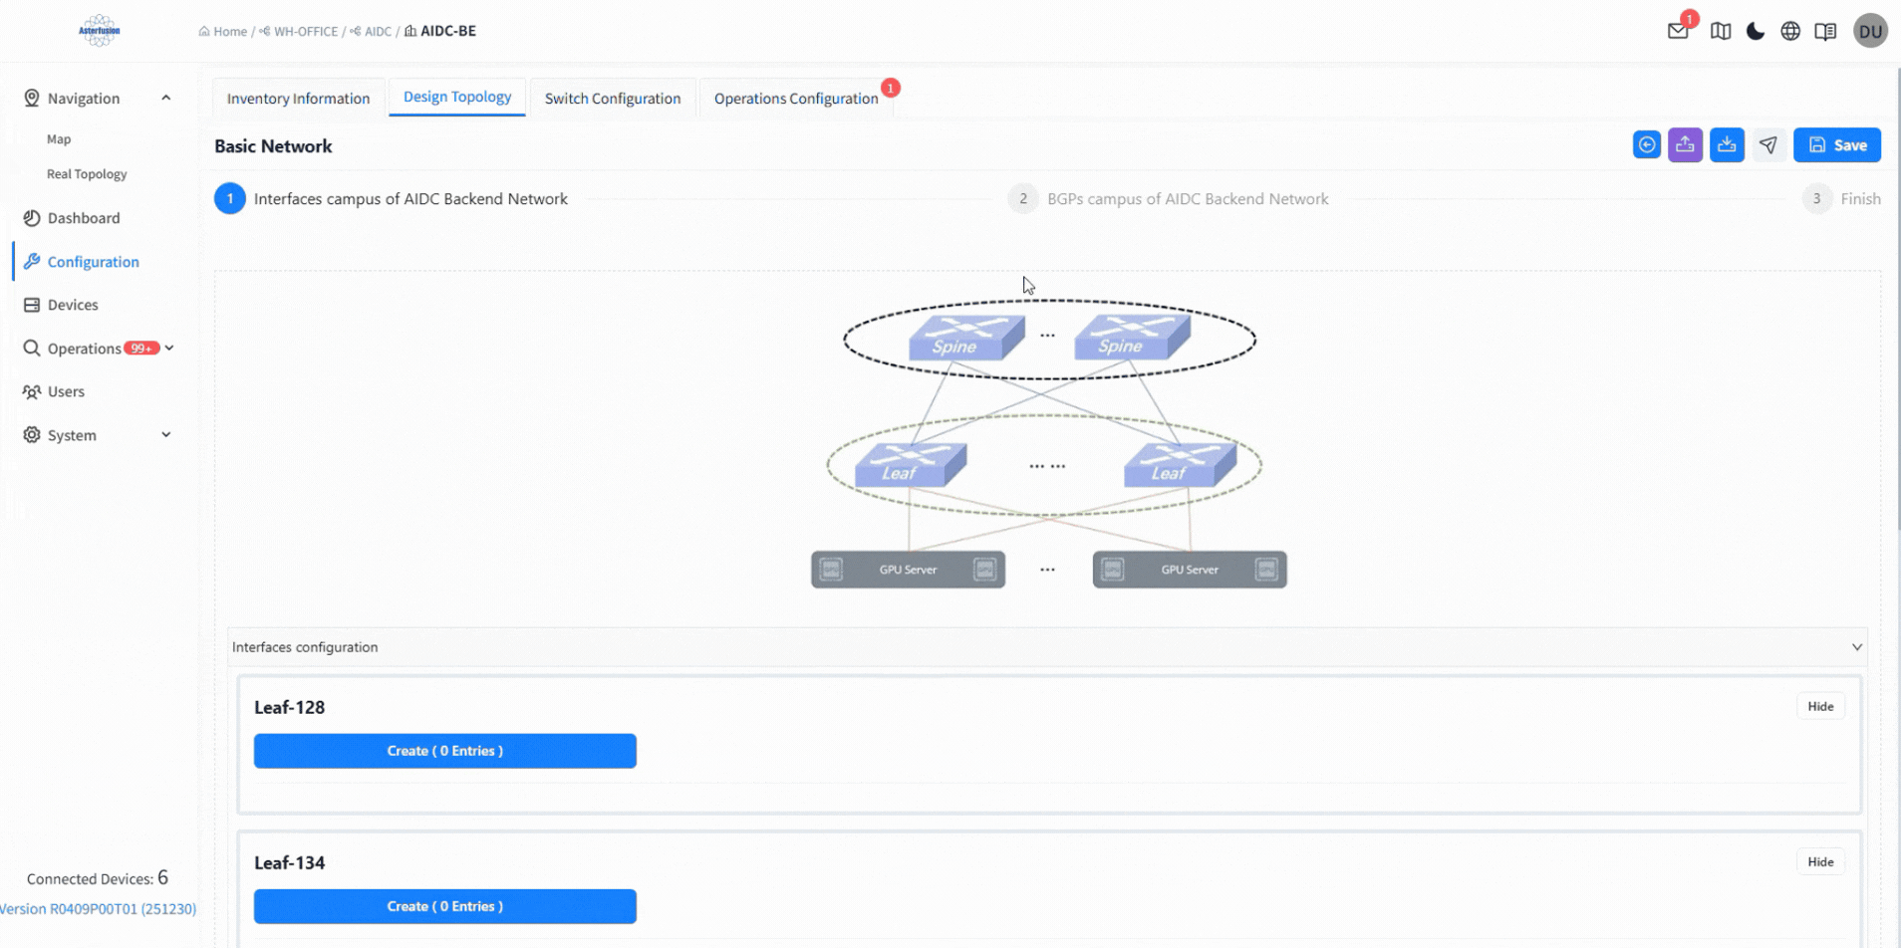The width and height of the screenshot is (1901, 948).
Task: Click the paper plane deploy icon
Action: 1768,144
